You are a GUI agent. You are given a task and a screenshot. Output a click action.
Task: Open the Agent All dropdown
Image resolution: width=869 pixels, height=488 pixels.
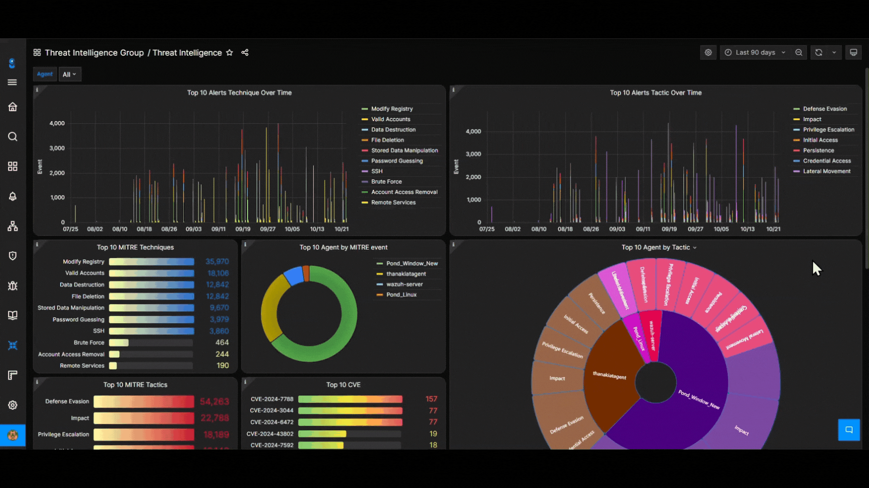70,74
